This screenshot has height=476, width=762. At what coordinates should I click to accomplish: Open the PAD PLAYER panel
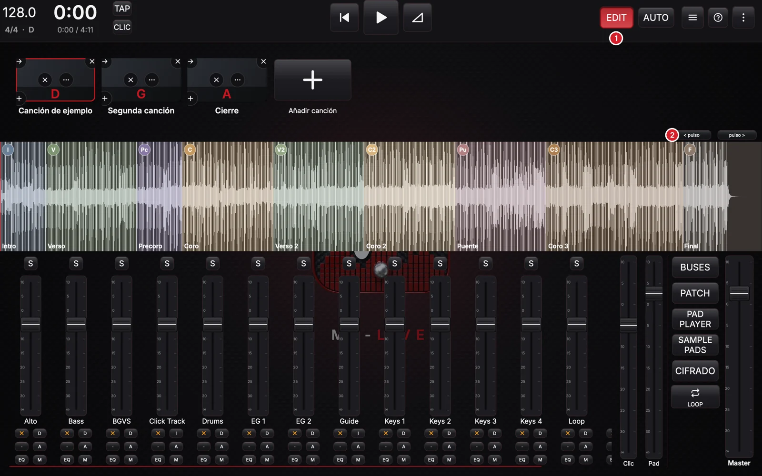(695, 319)
